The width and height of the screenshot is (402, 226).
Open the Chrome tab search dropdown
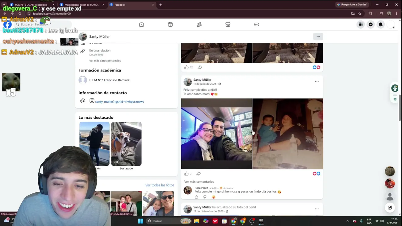(x=4, y=5)
